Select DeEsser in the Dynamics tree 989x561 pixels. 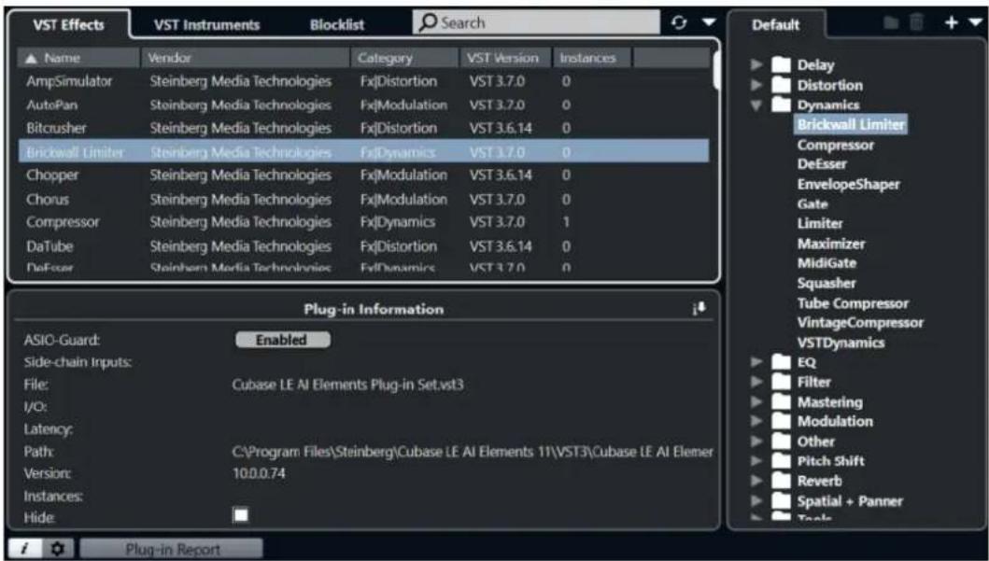coord(822,164)
